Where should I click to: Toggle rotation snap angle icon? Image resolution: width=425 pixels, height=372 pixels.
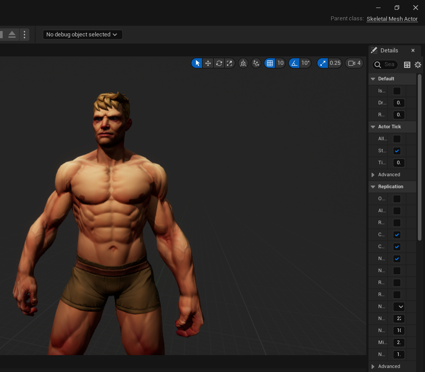294,63
